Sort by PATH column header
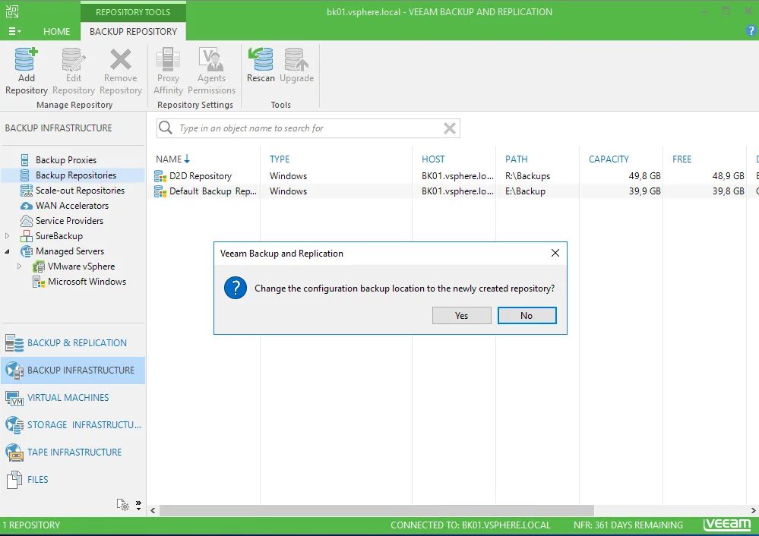The width and height of the screenshot is (759, 536). [517, 159]
